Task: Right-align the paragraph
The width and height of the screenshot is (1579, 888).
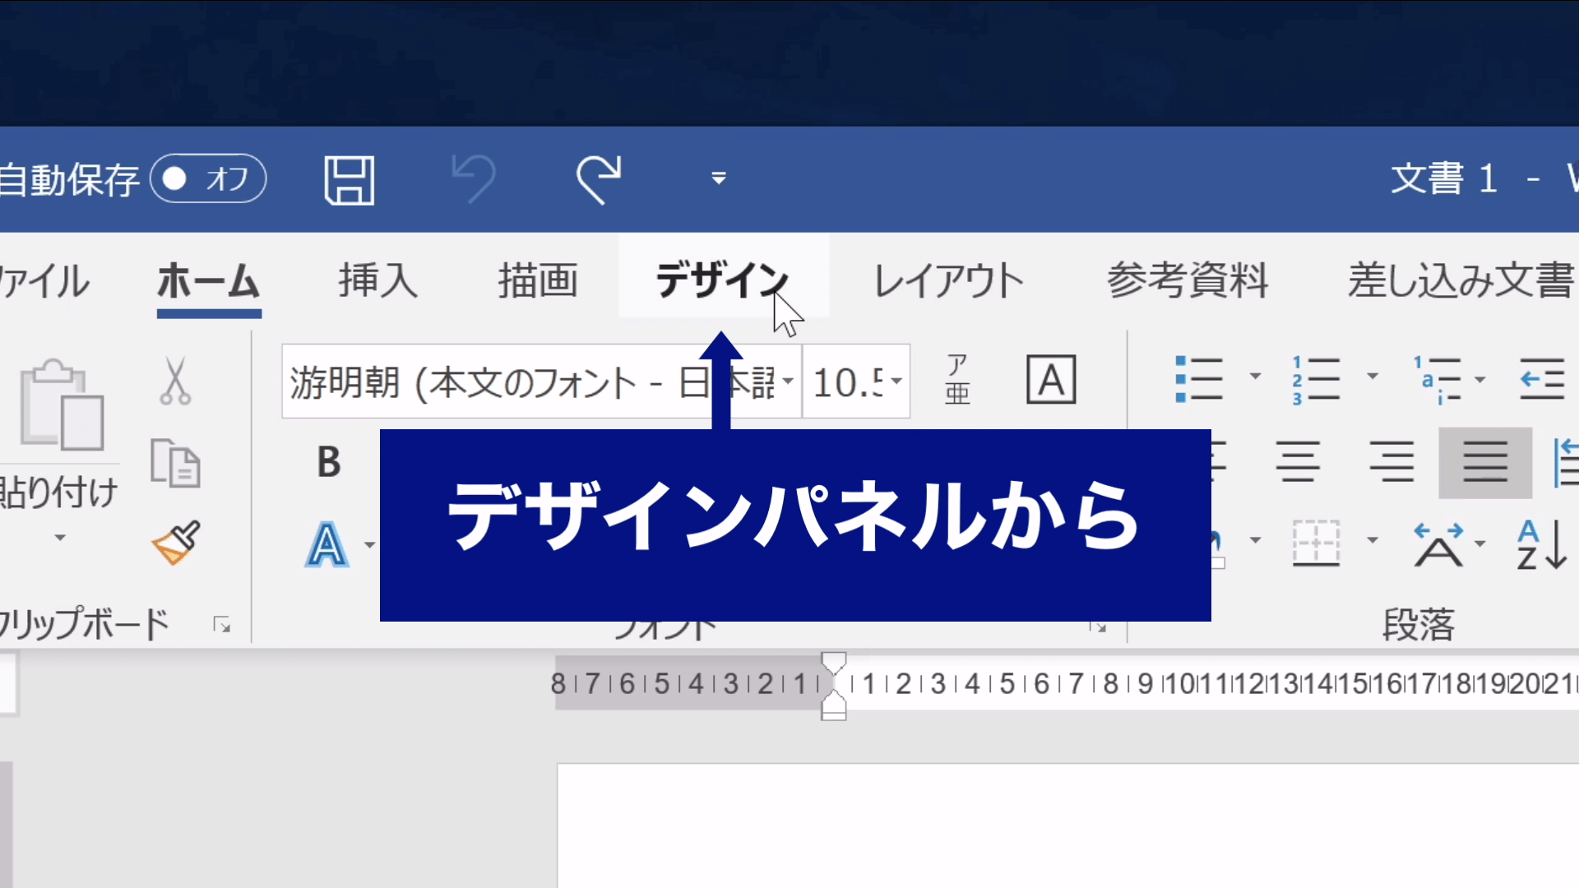Action: 1391,462
